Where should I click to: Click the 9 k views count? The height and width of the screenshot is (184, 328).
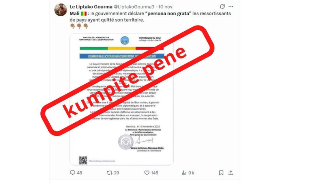pos(191,173)
